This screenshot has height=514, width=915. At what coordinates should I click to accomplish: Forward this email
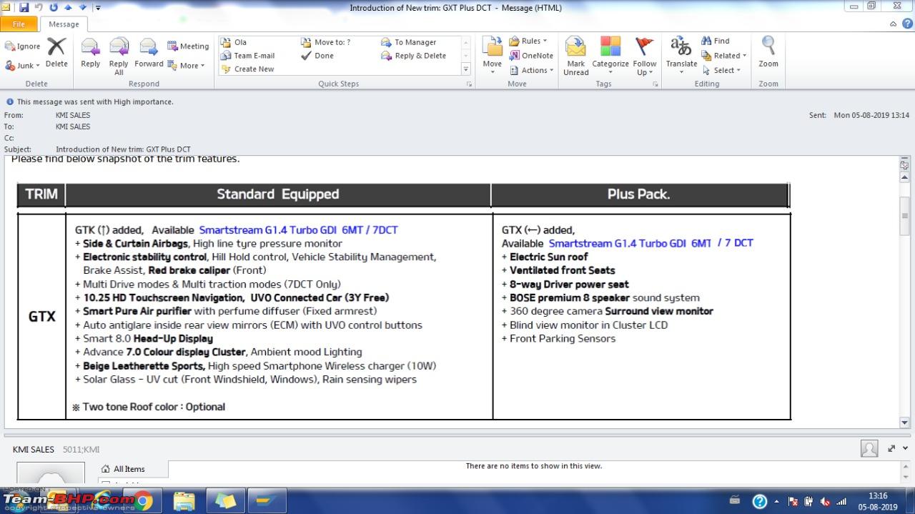(x=149, y=53)
